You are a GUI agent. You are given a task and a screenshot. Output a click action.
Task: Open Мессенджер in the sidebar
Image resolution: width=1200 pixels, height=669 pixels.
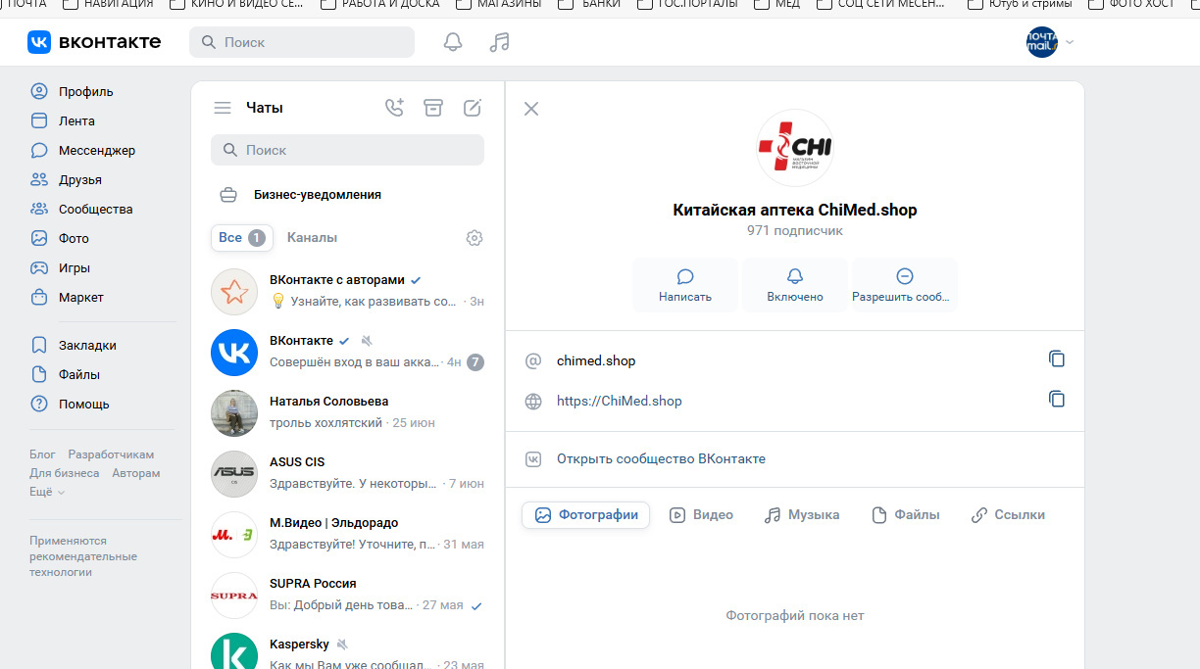97,151
